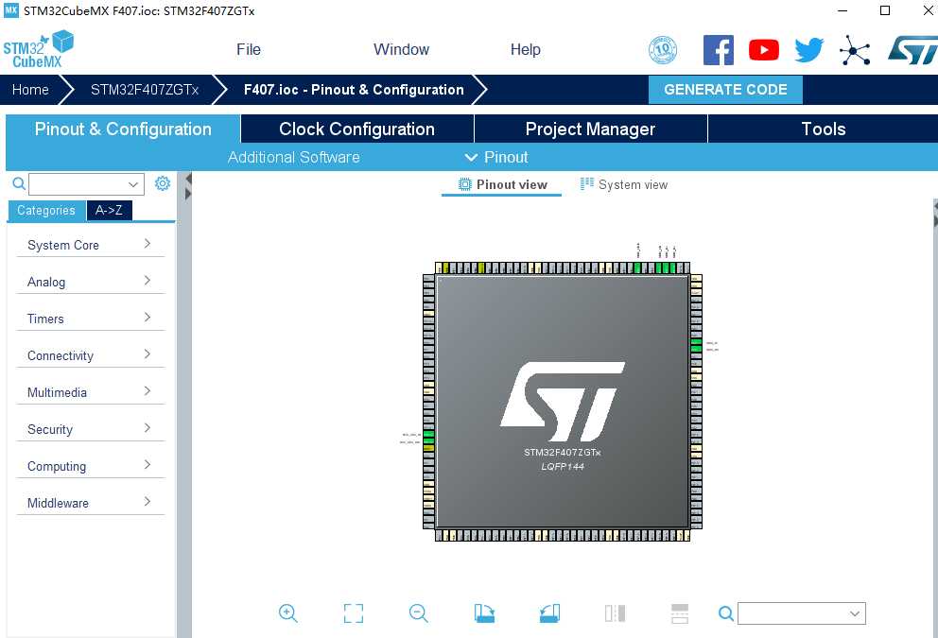This screenshot has width=938, height=638.
Task: Click F407.ioc Pinout & Configuration breadcrumb
Action: pyautogui.click(x=354, y=90)
